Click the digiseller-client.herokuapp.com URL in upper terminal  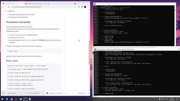(120, 42)
